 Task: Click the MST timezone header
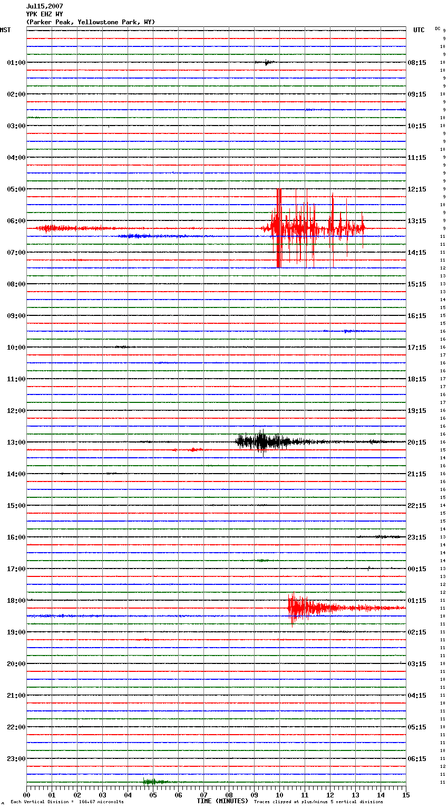point(5,30)
